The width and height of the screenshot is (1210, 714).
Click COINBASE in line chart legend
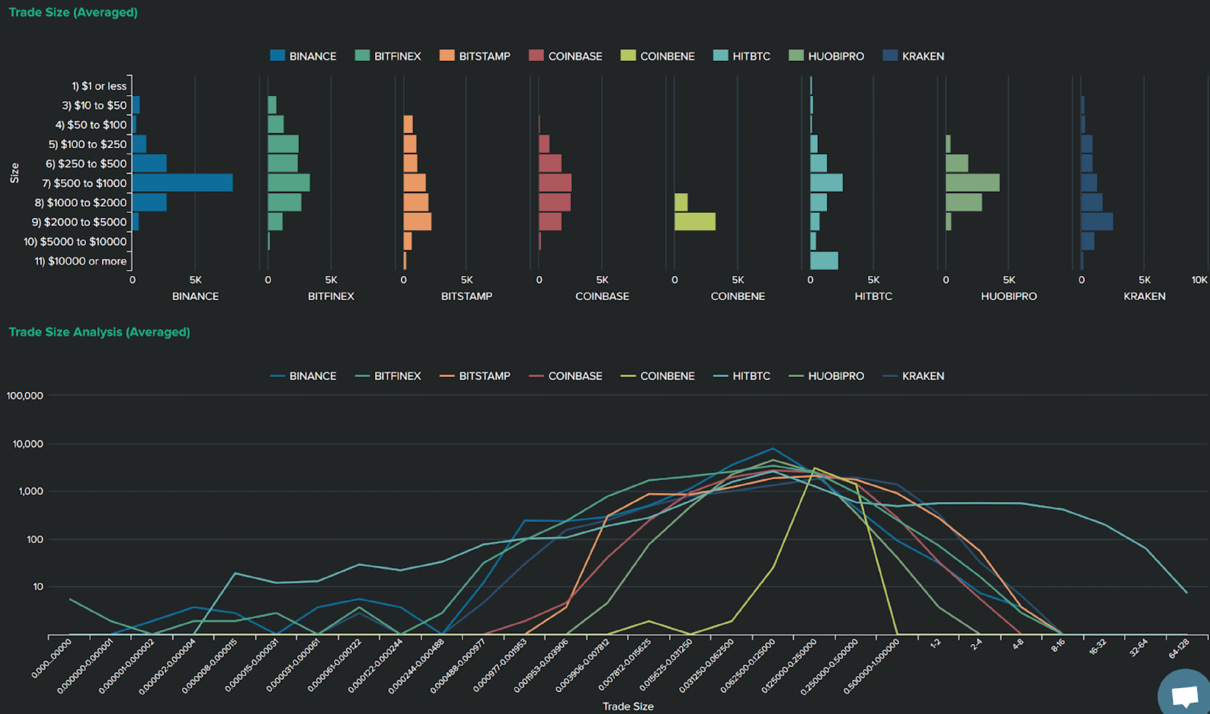pyautogui.click(x=565, y=376)
